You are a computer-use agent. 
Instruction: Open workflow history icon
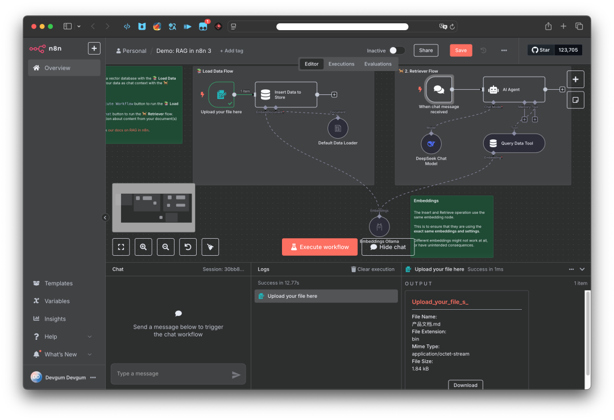483,50
